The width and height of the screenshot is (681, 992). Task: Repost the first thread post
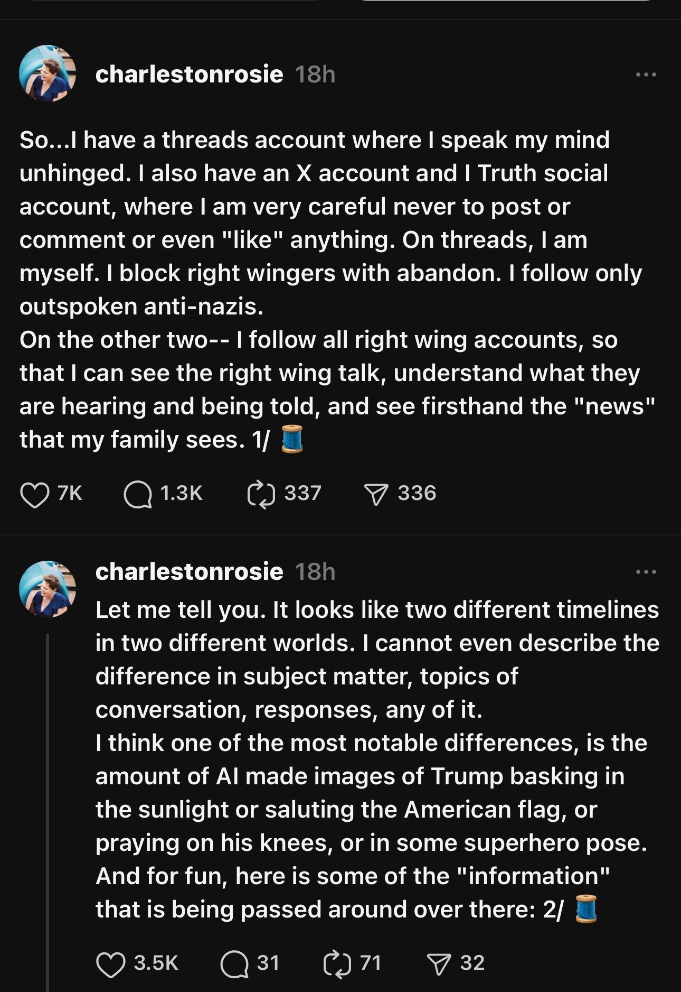click(261, 494)
